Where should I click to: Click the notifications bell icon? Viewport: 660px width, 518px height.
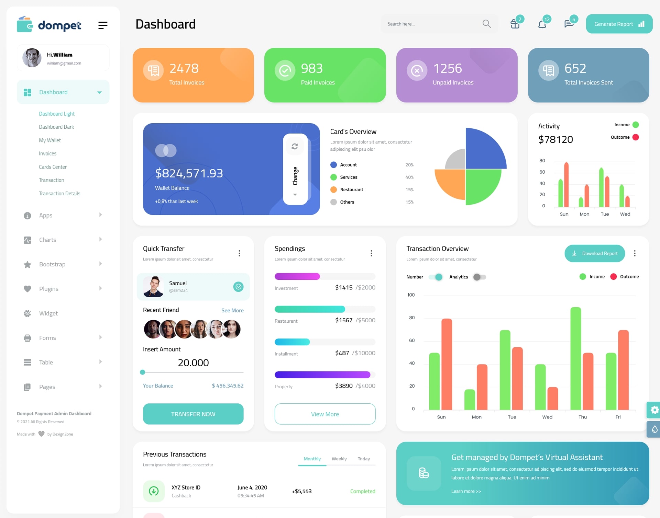pyautogui.click(x=542, y=24)
